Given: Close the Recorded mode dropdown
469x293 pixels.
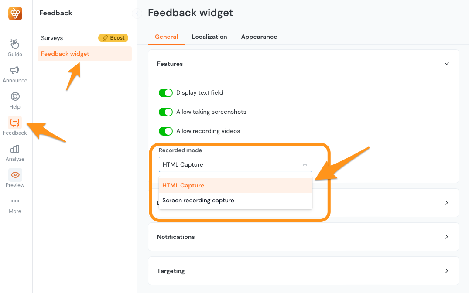Looking at the screenshot, I should coord(305,164).
